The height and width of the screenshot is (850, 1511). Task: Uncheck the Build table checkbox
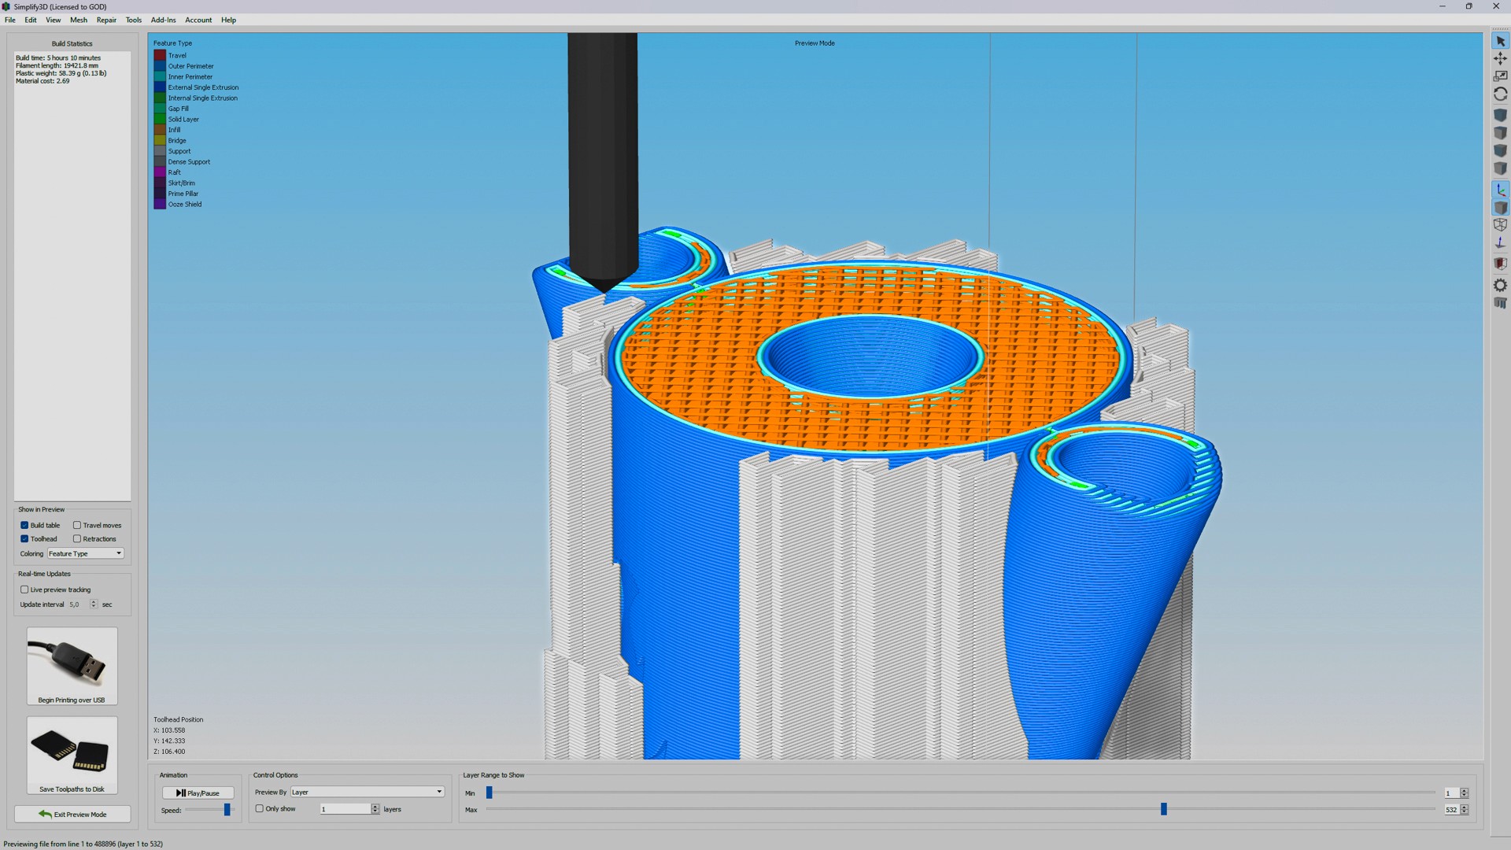24,525
